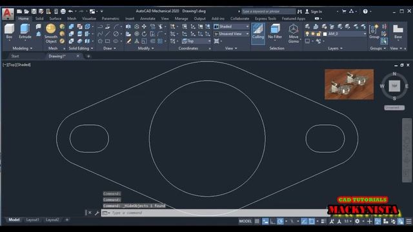This screenshot has width=413, height=232.
Task: Click the No Filter selection tool
Action: [275, 32]
